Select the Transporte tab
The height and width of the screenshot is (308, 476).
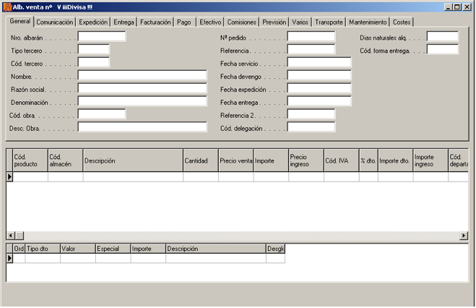329,22
